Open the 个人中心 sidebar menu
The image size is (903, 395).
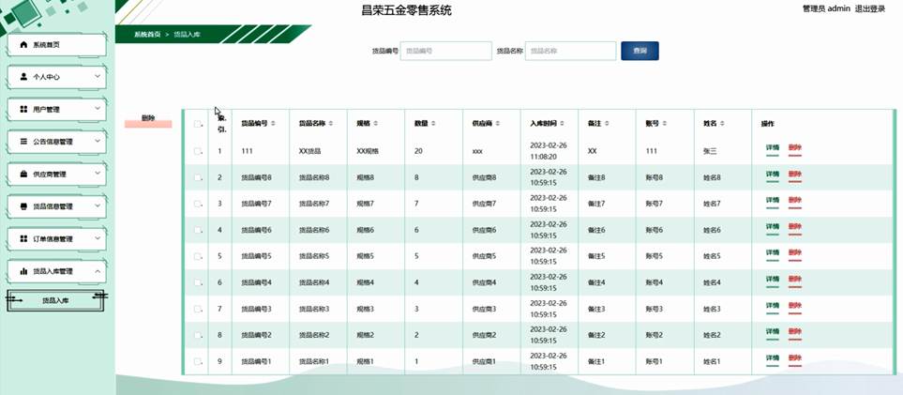coord(56,77)
